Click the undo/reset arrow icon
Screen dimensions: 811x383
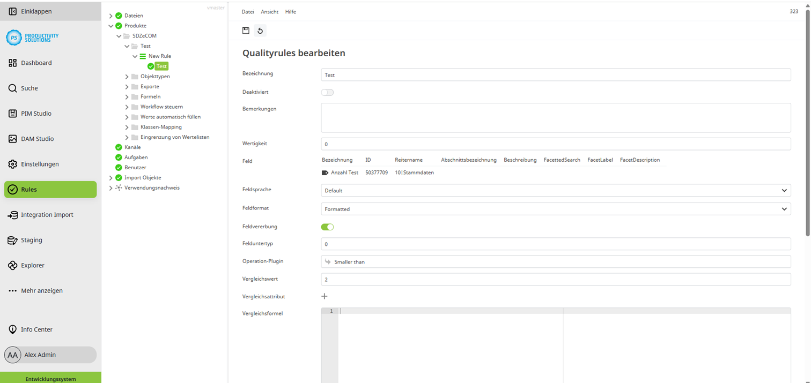(x=260, y=31)
